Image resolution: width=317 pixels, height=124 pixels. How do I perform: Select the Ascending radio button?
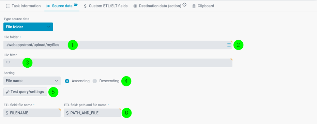pyautogui.click(x=67, y=81)
